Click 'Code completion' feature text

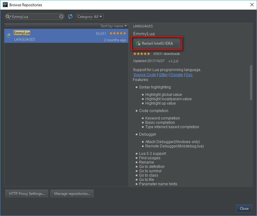[154, 111]
